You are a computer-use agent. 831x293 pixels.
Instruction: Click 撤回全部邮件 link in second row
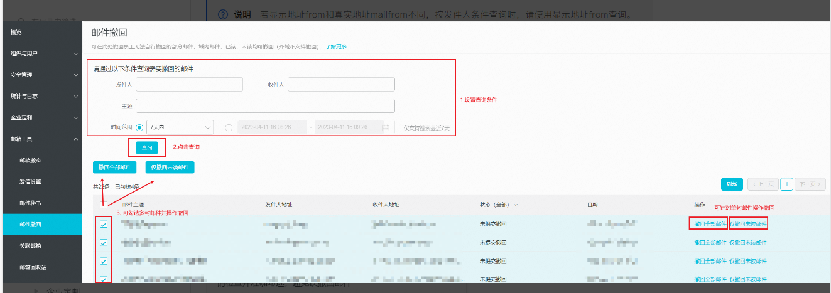tap(710, 243)
